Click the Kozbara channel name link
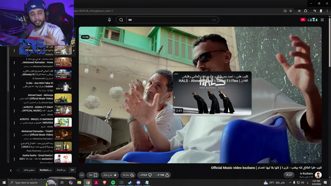The width and height of the screenshot is (331, 186). click(x=308, y=174)
